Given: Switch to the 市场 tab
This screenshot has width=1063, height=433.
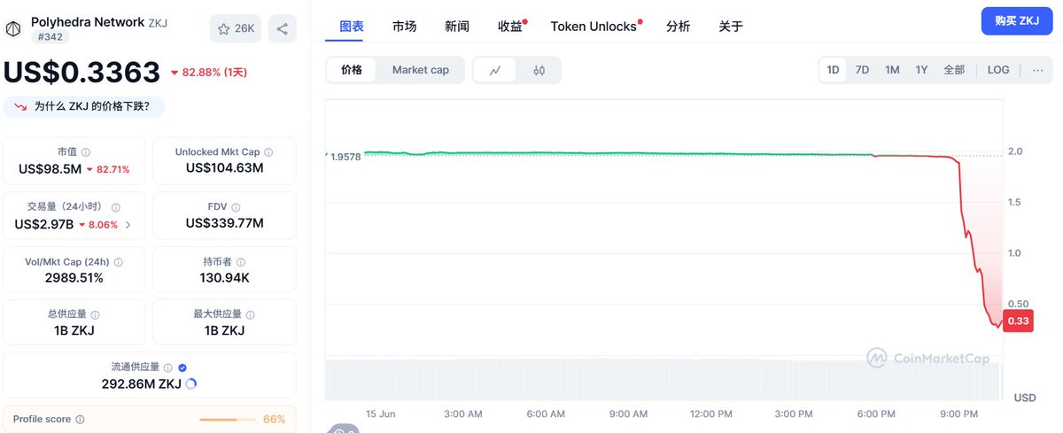Looking at the screenshot, I should [x=405, y=27].
